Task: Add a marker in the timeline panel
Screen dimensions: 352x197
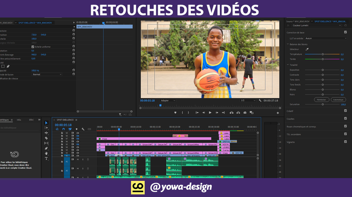Action: 76,129
